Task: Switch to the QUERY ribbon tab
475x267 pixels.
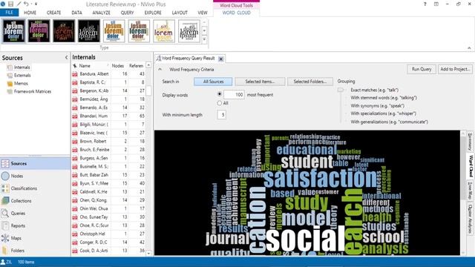Action: [x=127, y=13]
